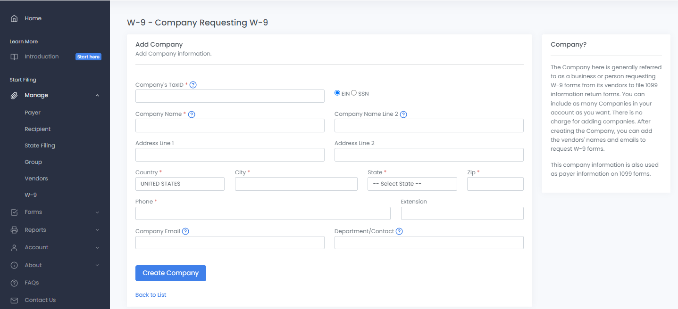The image size is (678, 309).
Task: Click the help icon beside Company's TaxID
Action: 193,85
